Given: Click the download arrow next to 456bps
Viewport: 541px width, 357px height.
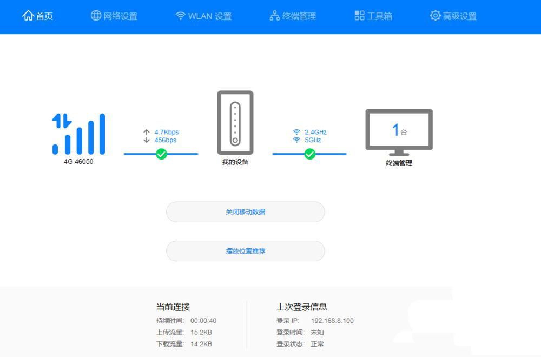Looking at the screenshot, I should tap(147, 140).
